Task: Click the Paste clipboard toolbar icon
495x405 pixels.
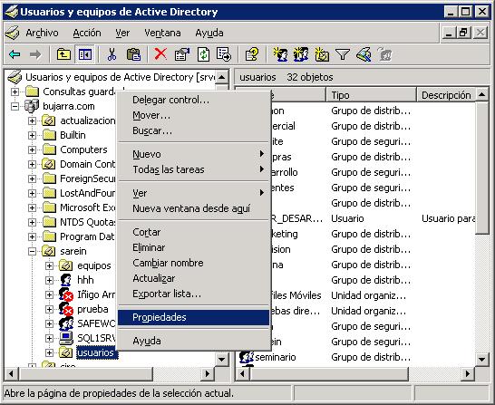Action: (x=133, y=55)
